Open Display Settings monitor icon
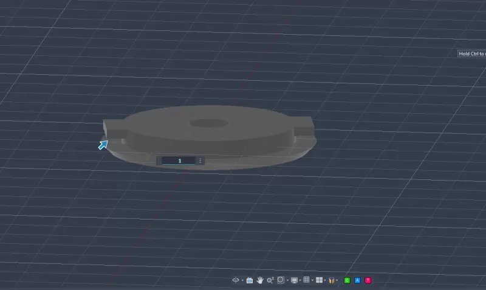The height and width of the screenshot is (290, 486). pos(294,280)
